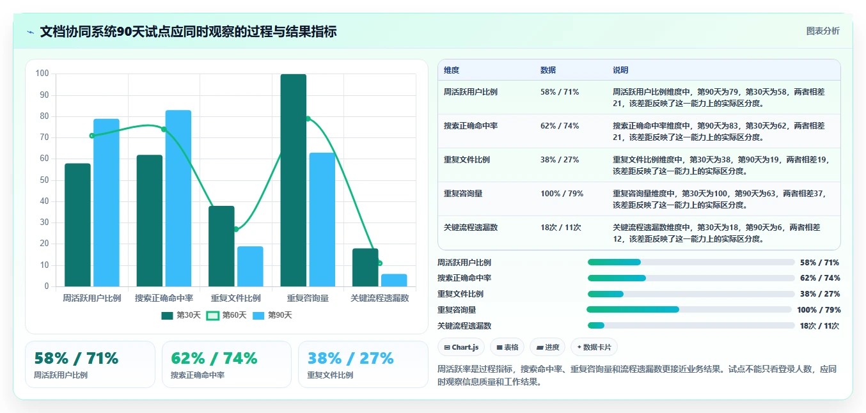Viewport: 866px width, 413px height.
Task: Click the 第30天 bar for 重复咨询量
Action: tap(294, 180)
